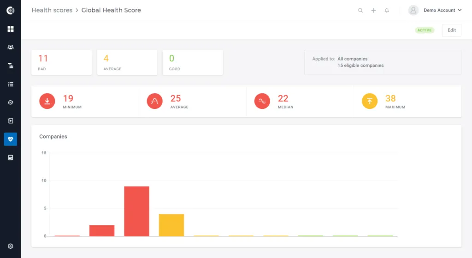This screenshot has width=472, height=258.
Task: Click the shorter red bar in chart
Action: [102, 231]
